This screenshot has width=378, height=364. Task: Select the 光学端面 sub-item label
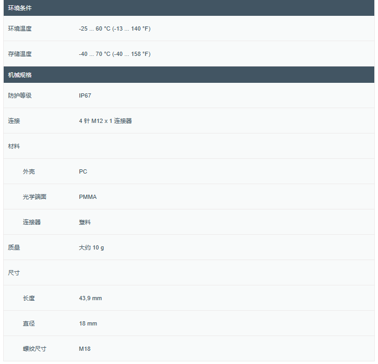34,197
